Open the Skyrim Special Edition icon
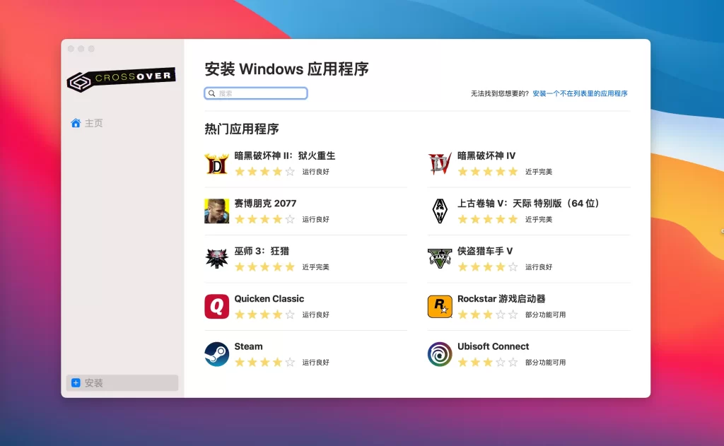 tap(440, 211)
